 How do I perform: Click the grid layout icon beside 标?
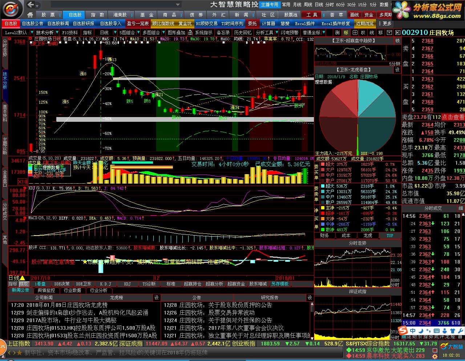coord(354,32)
